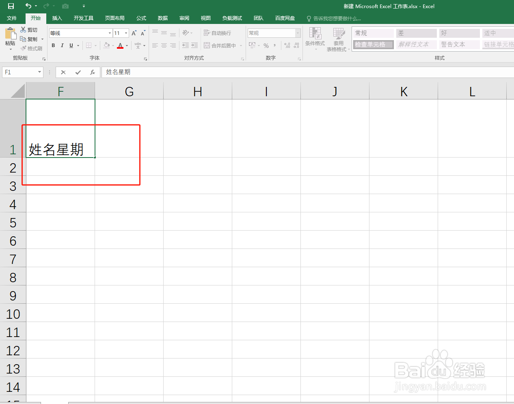Toggle top vertical alignment
This screenshot has width=514, height=404.
click(x=155, y=32)
